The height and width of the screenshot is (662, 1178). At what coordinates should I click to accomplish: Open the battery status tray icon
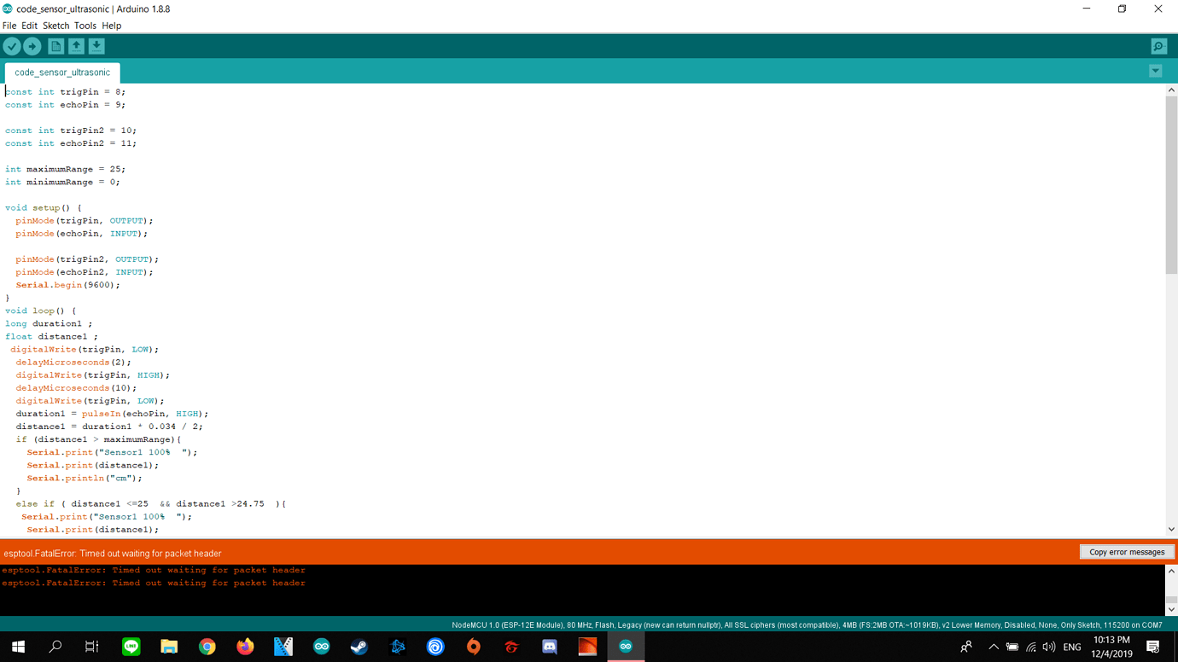pyautogui.click(x=1012, y=647)
